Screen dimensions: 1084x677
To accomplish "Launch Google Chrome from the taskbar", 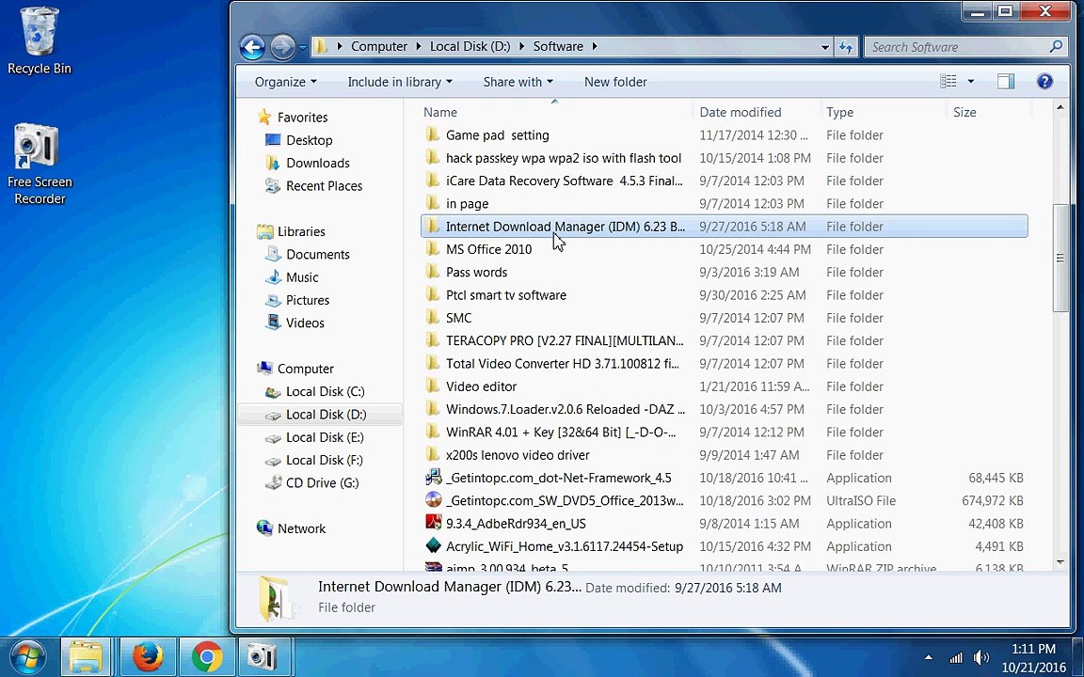I will point(207,657).
